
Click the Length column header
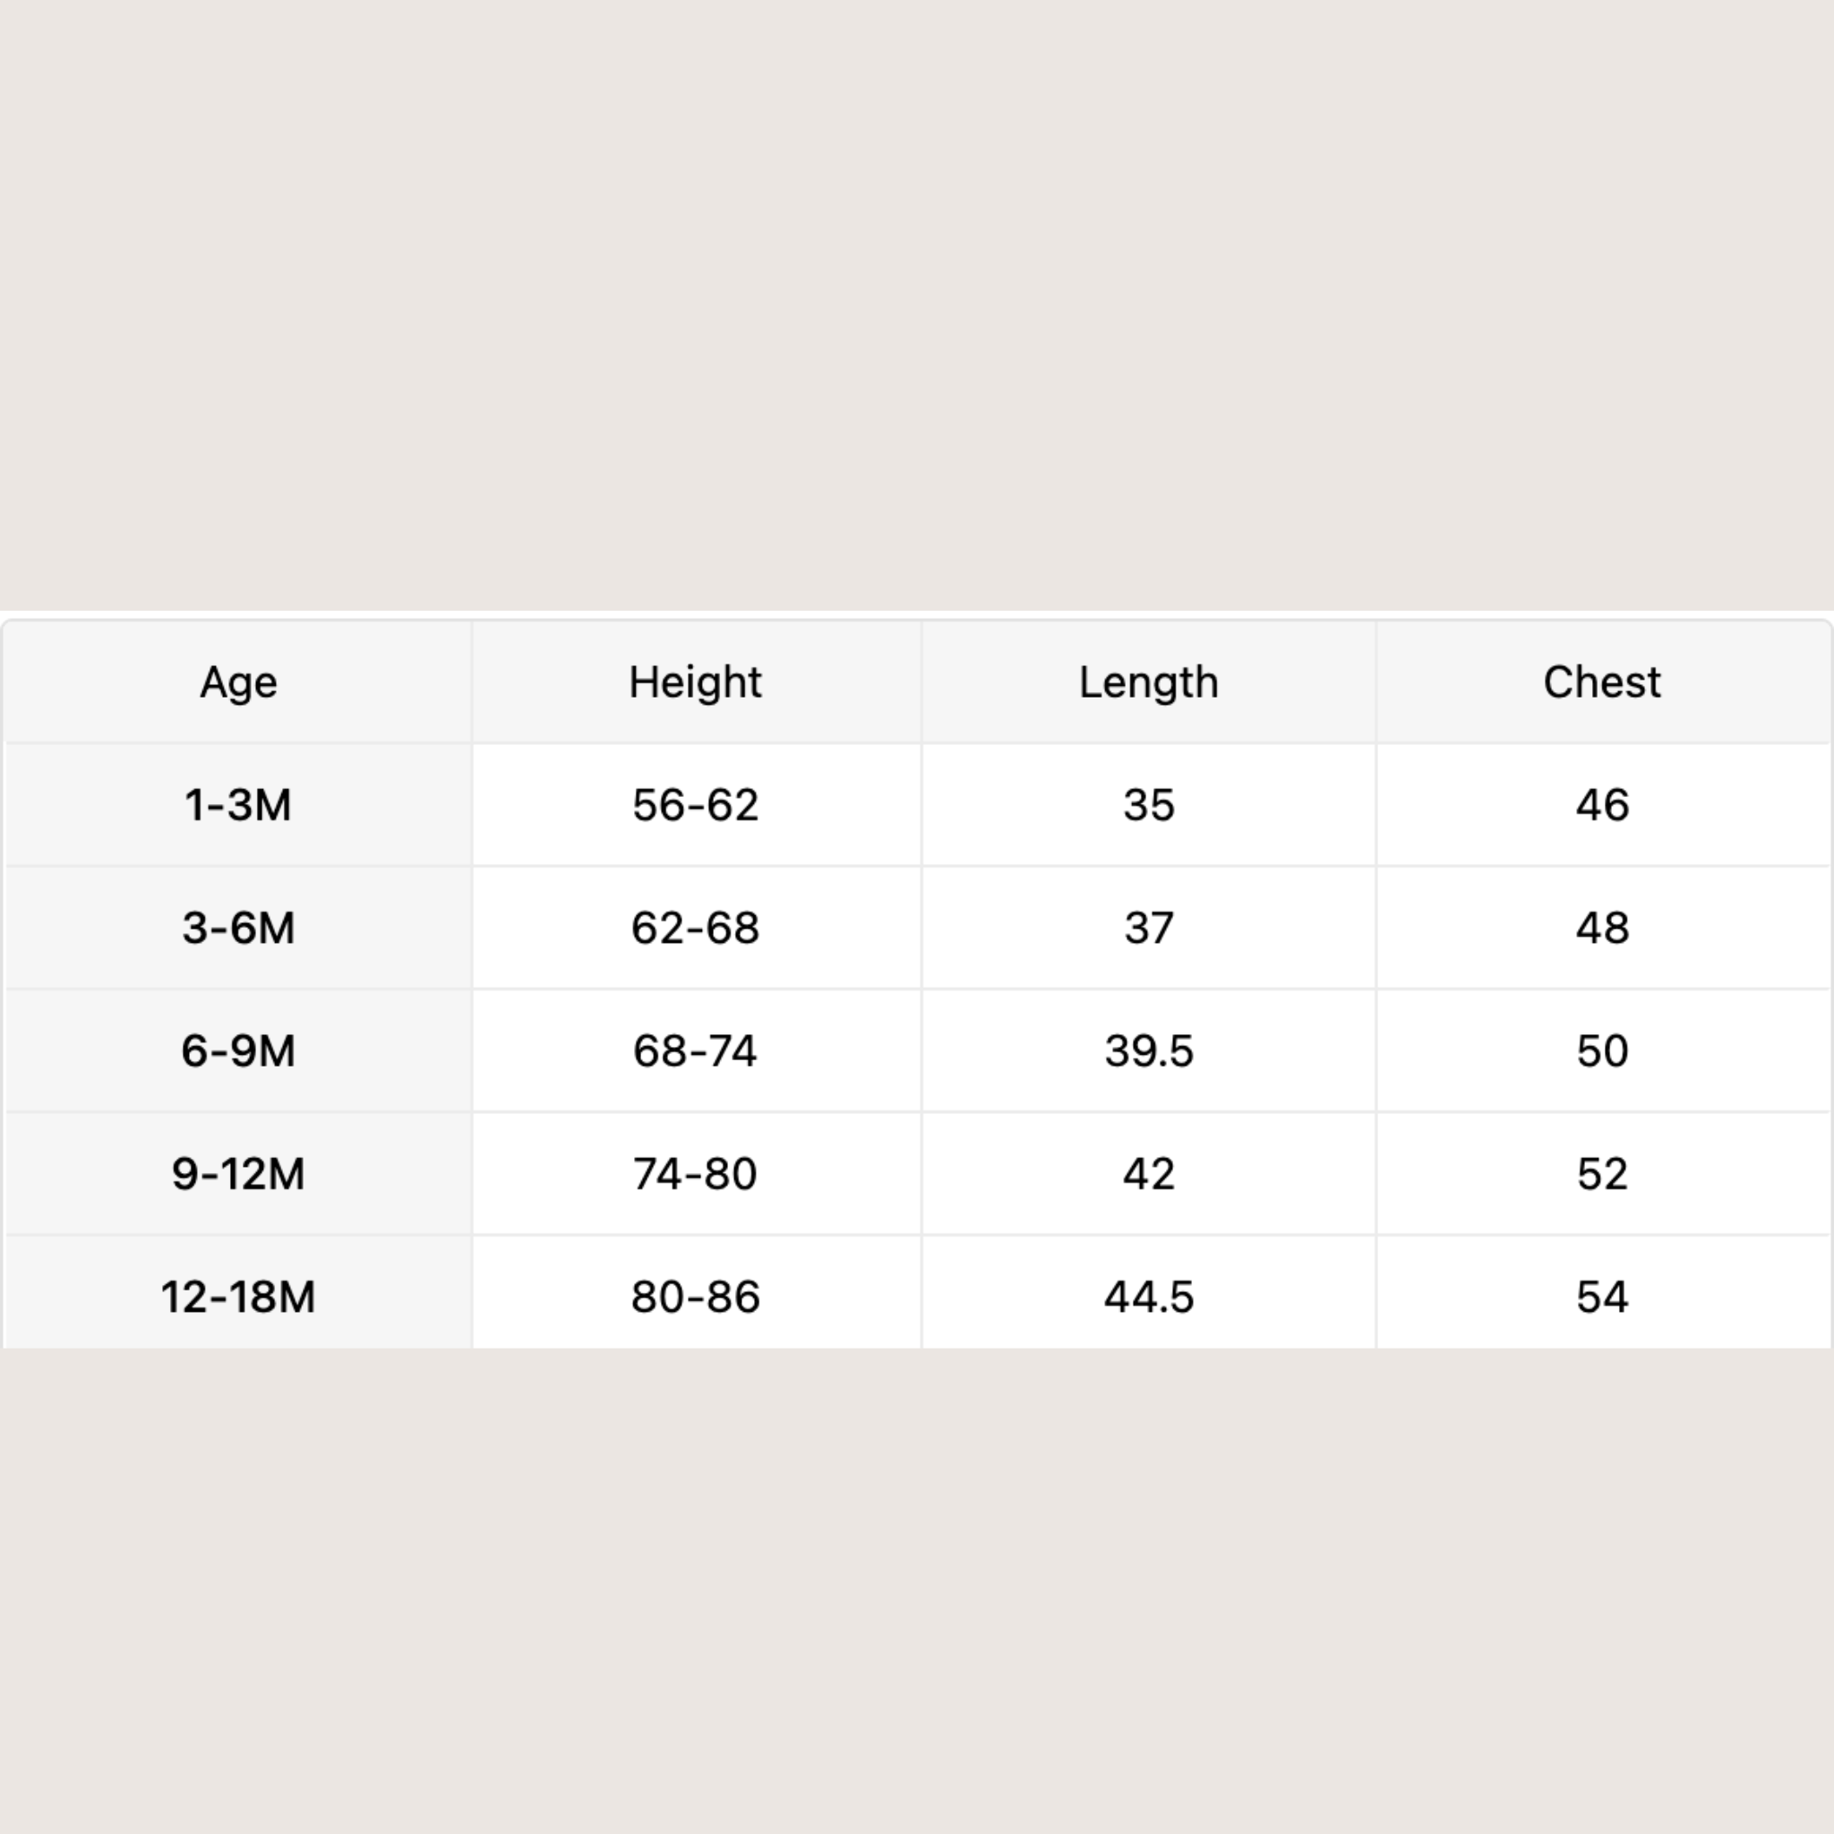tap(1148, 682)
